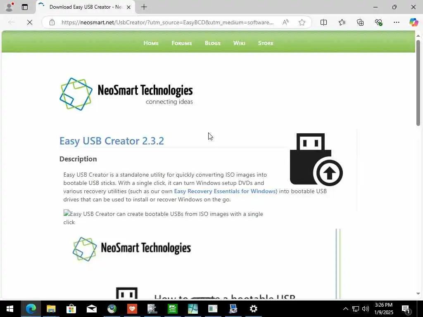Open a new browser tab
This screenshot has height=317, width=423.
click(144, 7)
